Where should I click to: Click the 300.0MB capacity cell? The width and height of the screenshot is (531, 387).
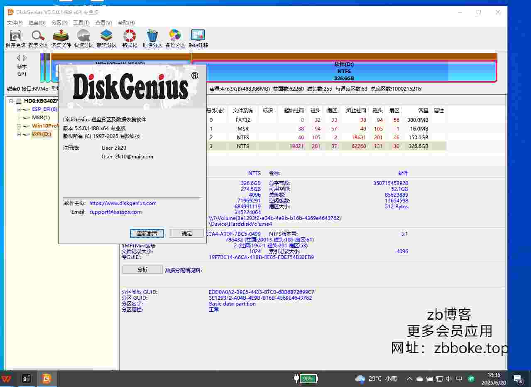tap(418, 120)
